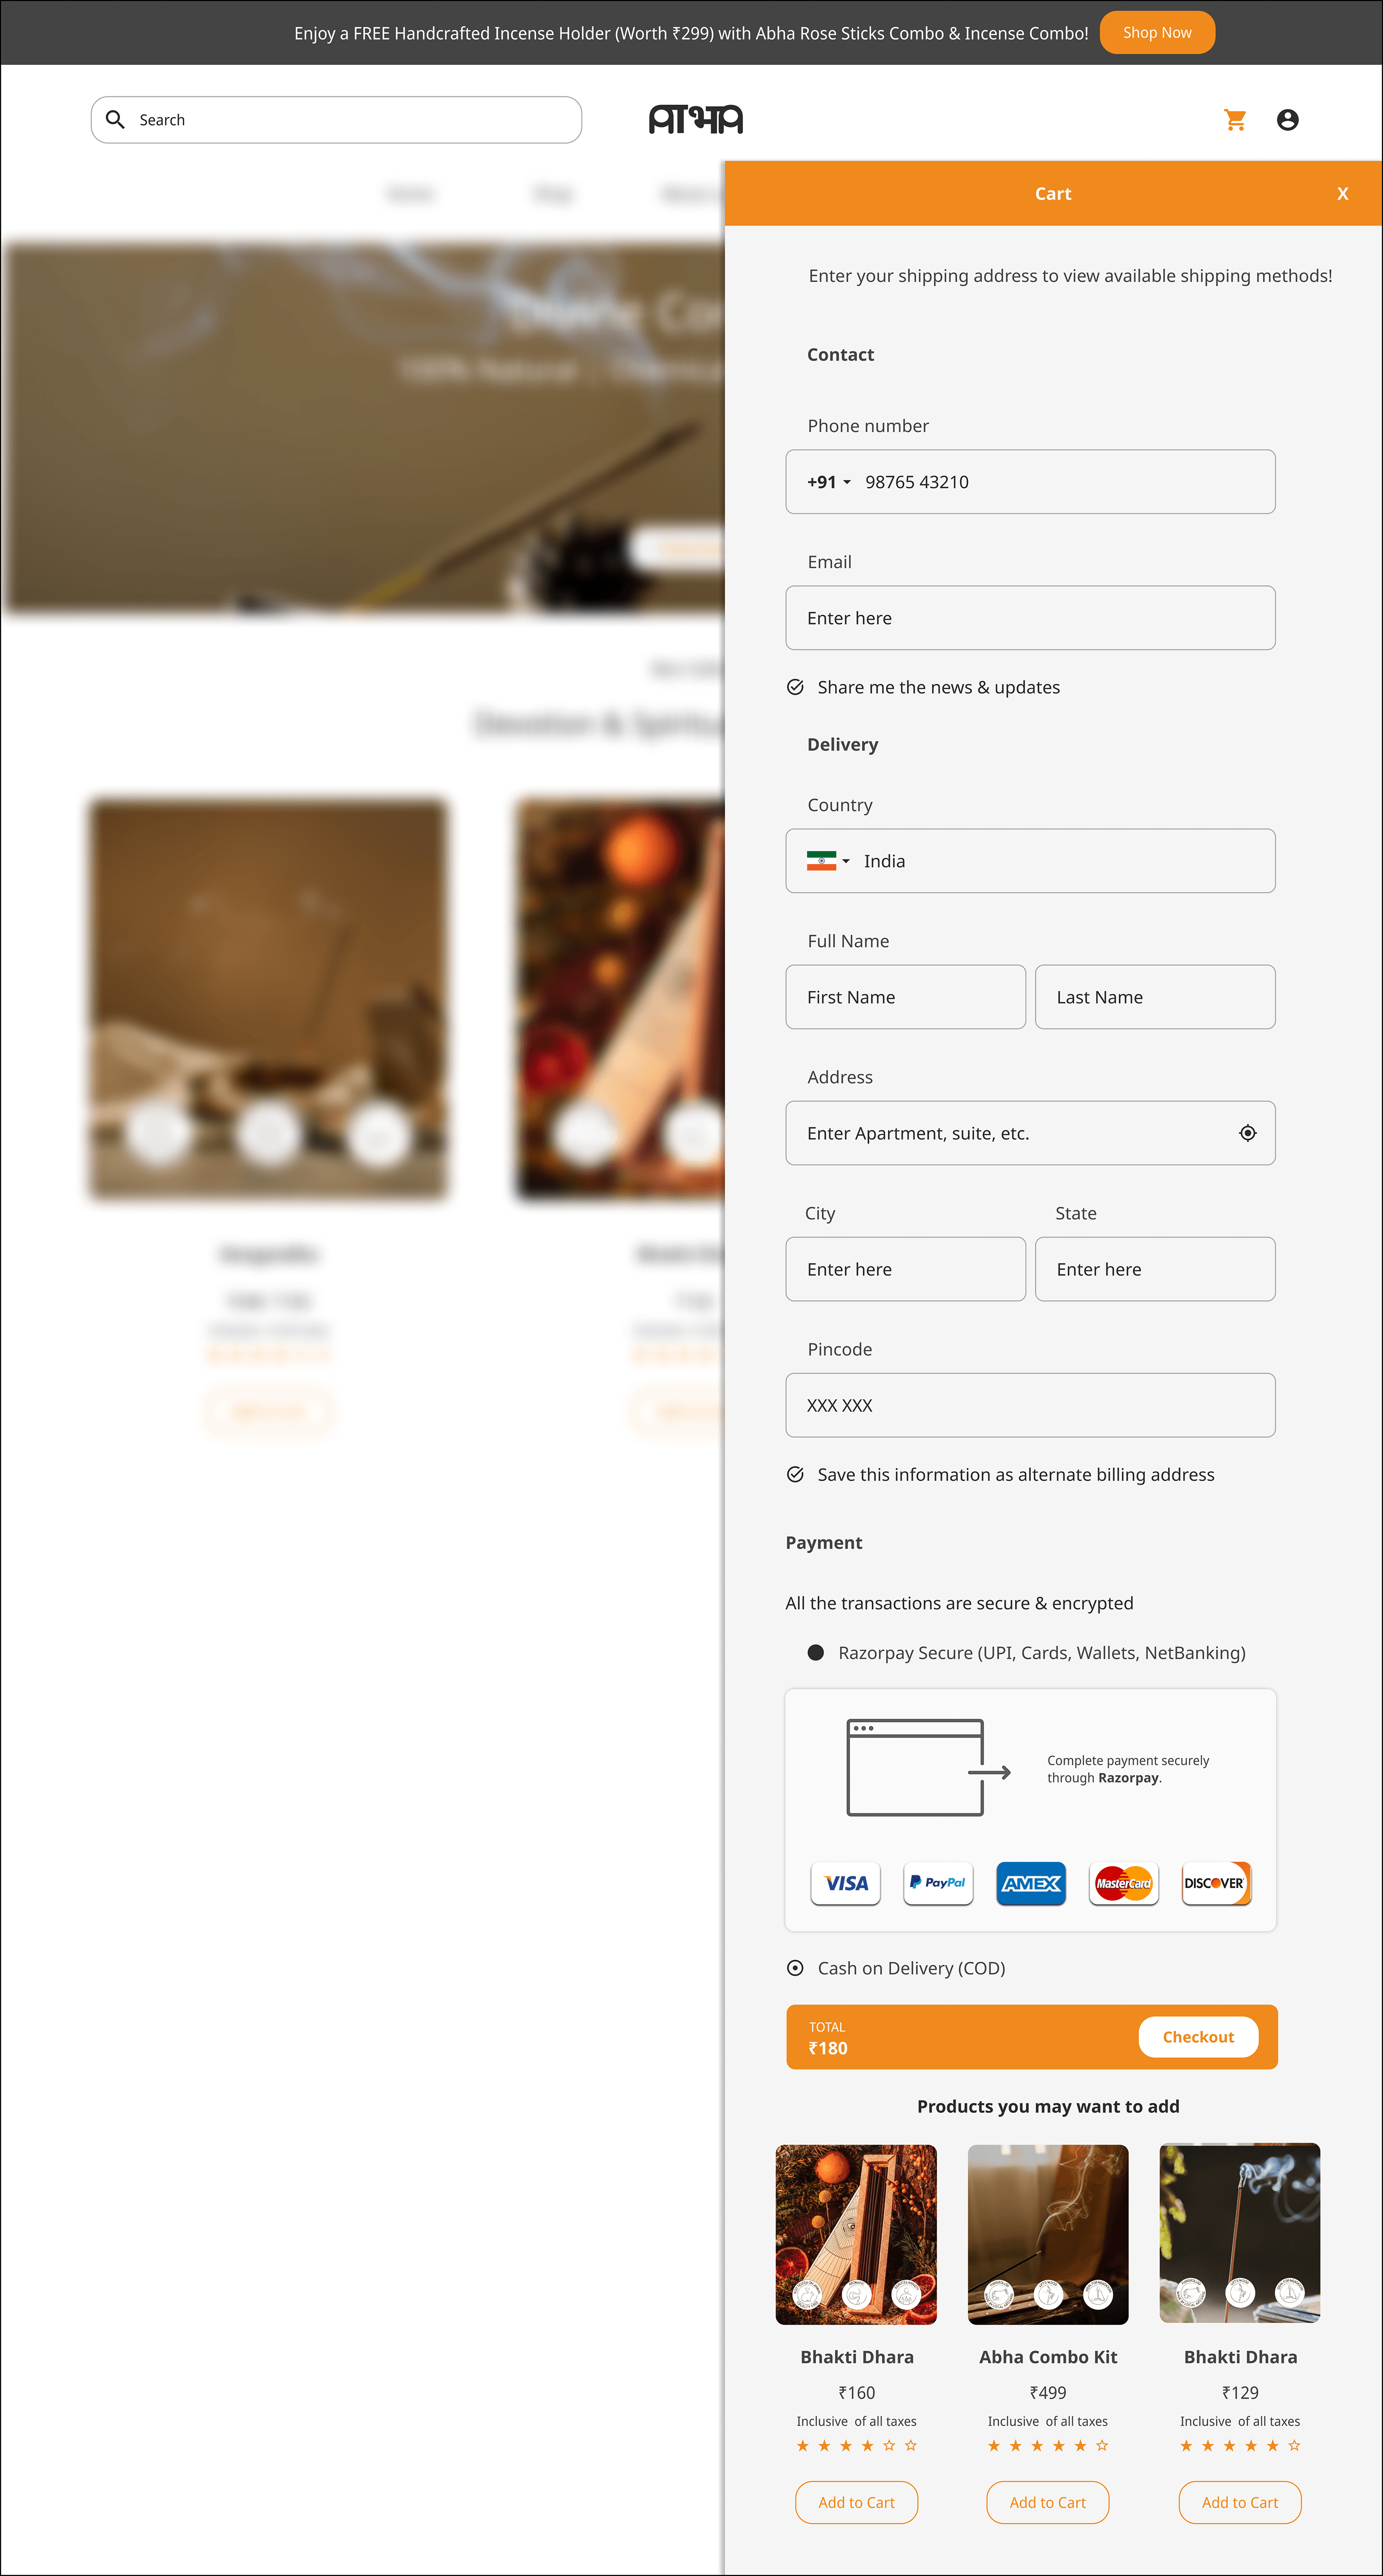
Task: Click the Phone number field
Action: click(x=1030, y=482)
